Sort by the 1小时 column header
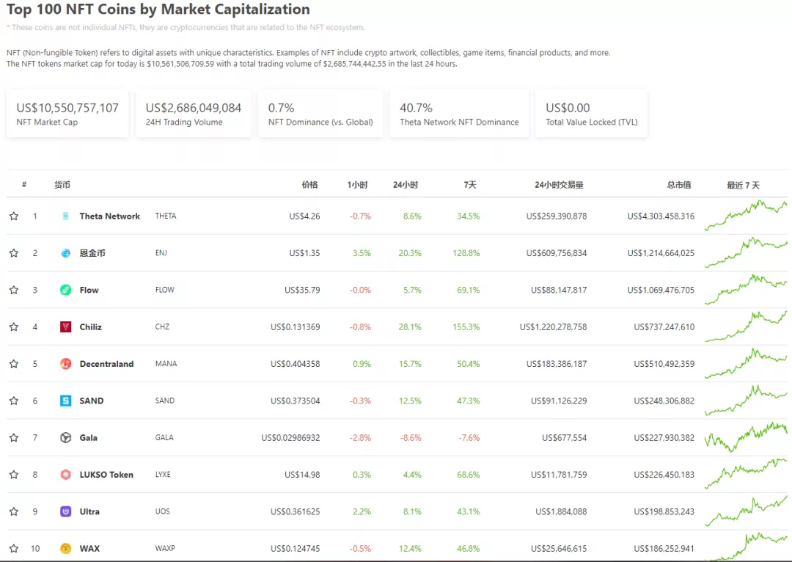Image resolution: width=792 pixels, height=562 pixels. [x=357, y=185]
